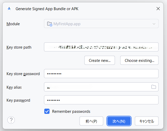
Task: Close the Generate Signed App Bundle dialog
Action: pyautogui.click(x=158, y=9)
